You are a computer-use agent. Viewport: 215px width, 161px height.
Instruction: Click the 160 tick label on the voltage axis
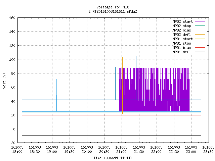tap(12, 18)
